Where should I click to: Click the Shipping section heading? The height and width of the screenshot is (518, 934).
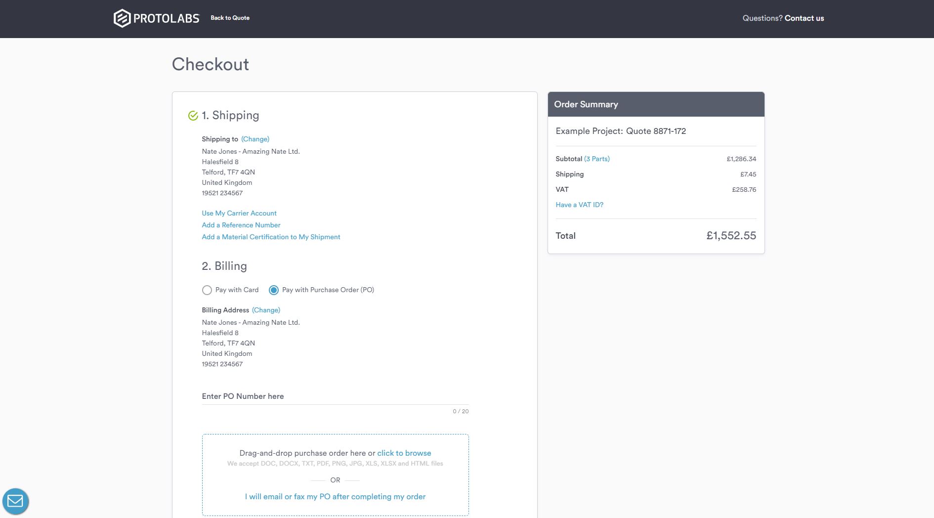tap(235, 115)
